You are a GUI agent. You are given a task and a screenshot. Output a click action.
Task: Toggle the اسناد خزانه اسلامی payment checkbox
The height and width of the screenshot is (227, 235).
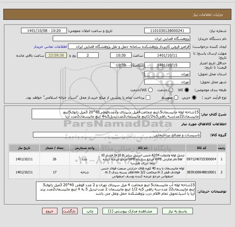(x=148, y=98)
